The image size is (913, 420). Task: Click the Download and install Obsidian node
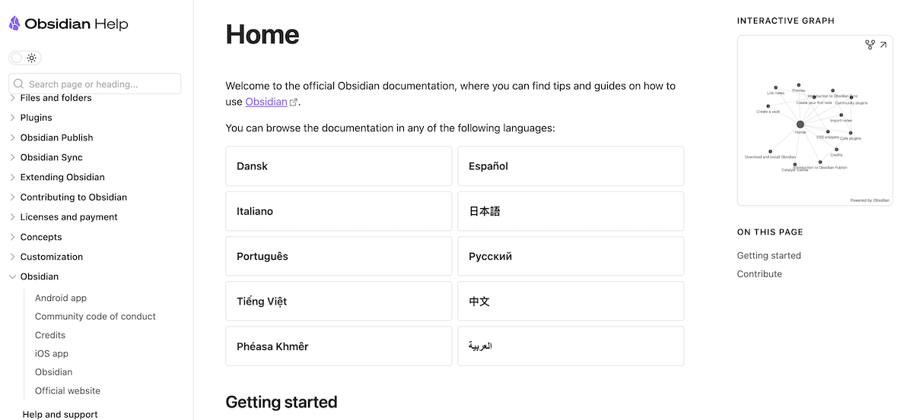point(770,151)
